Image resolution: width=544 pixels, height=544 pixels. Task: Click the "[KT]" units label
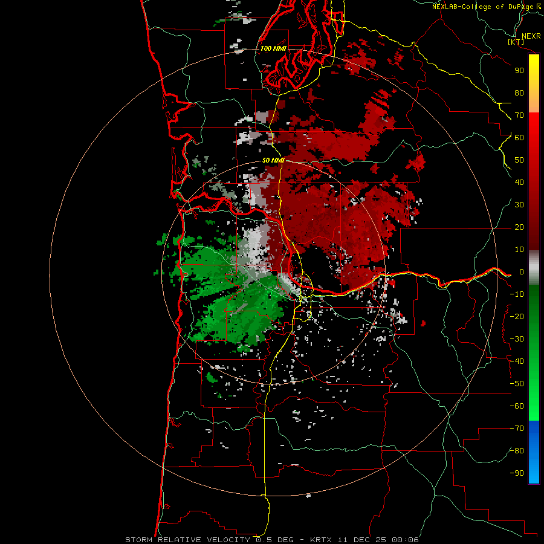(x=516, y=42)
